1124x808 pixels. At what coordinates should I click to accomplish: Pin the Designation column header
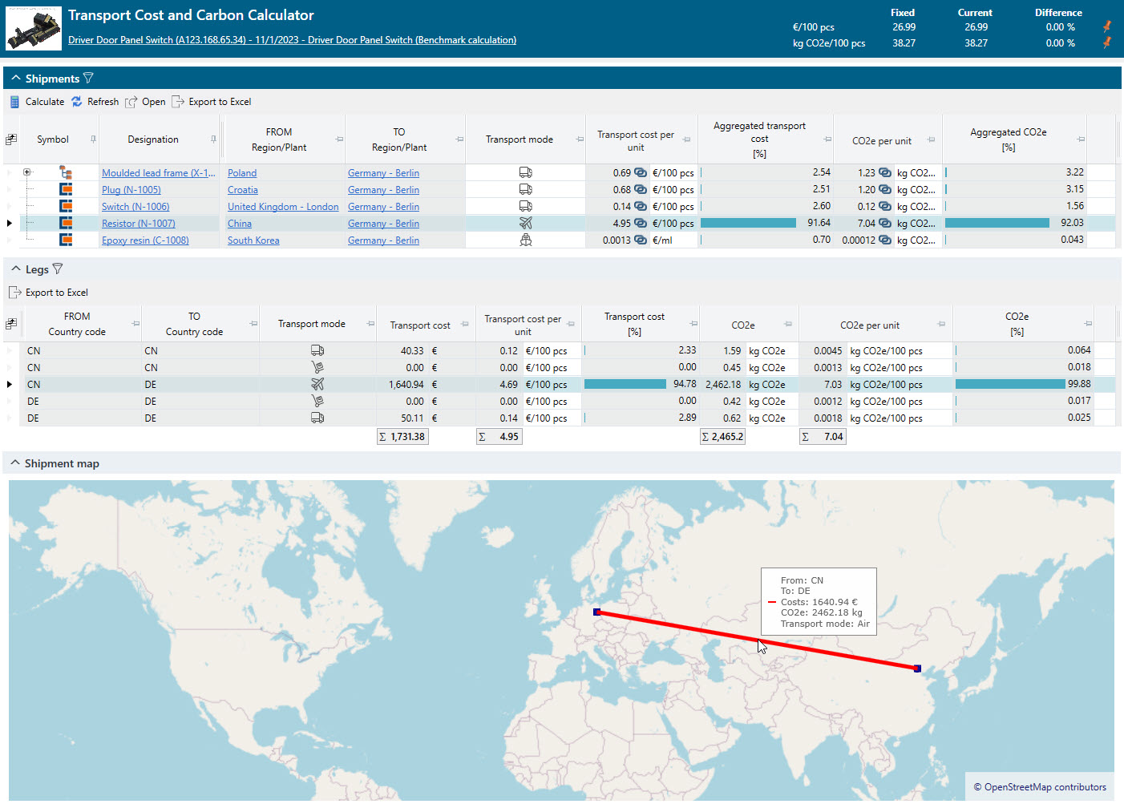215,138
